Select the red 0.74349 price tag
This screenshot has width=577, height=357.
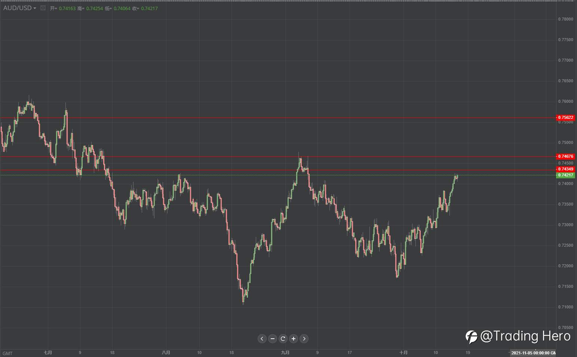565,169
